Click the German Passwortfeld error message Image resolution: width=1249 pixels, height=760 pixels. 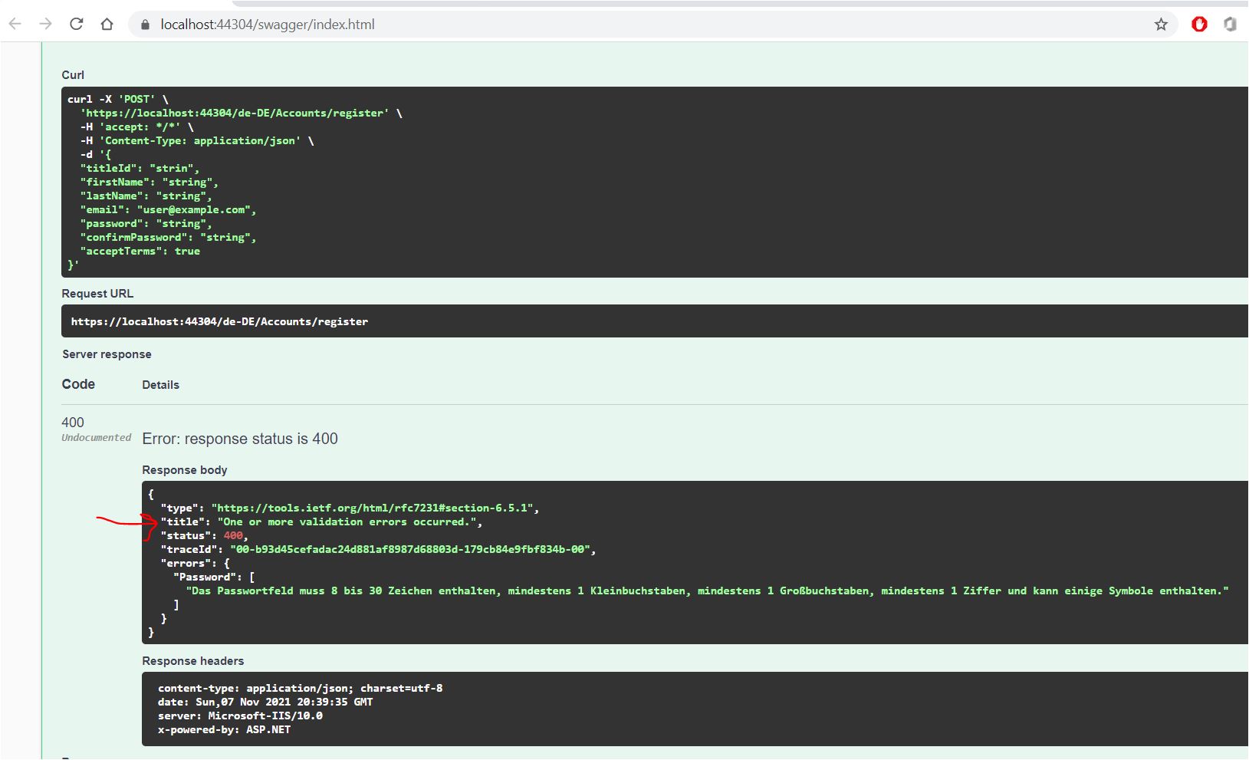tap(706, 591)
